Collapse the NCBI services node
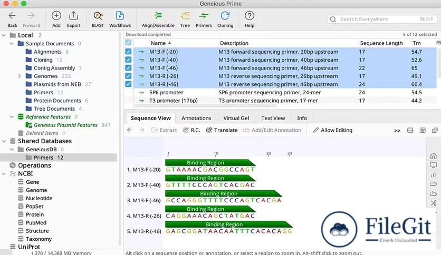The height and width of the screenshot is (255, 441). (x=4, y=174)
